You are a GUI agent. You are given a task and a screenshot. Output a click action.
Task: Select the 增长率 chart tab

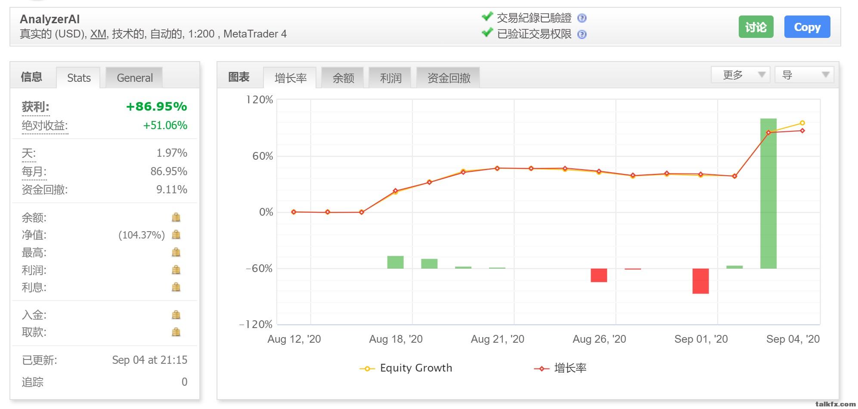coord(291,78)
